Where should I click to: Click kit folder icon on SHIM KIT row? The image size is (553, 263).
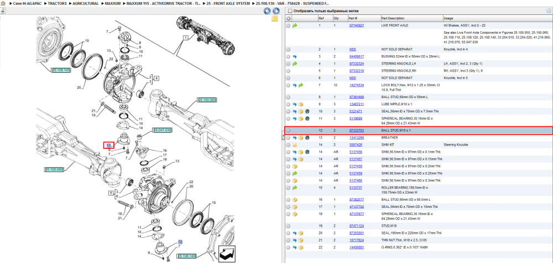point(295,144)
